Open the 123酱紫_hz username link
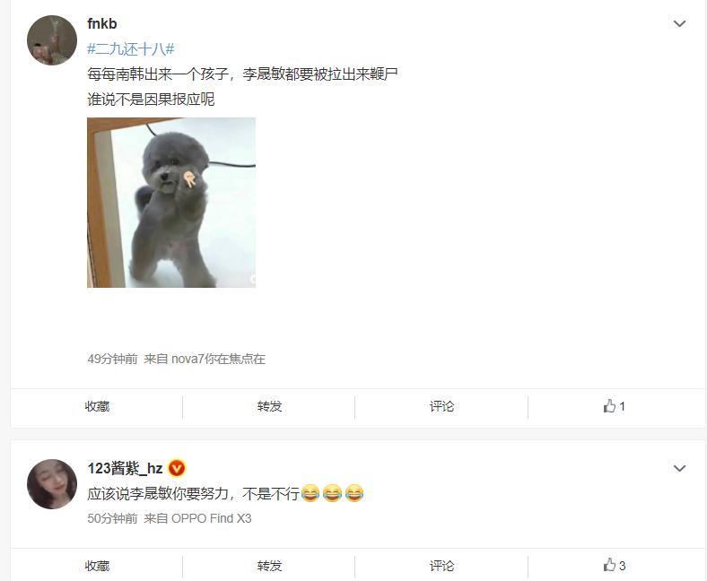The width and height of the screenshot is (707, 581). (125, 468)
